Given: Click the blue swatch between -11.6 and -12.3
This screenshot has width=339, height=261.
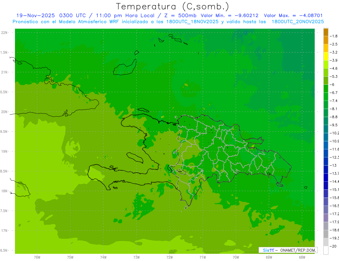Looking at the screenshot, I should point(326,153).
